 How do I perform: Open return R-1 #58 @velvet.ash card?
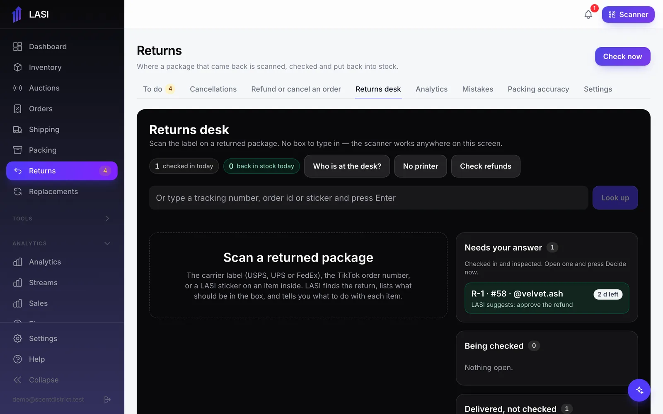tap(547, 298)
